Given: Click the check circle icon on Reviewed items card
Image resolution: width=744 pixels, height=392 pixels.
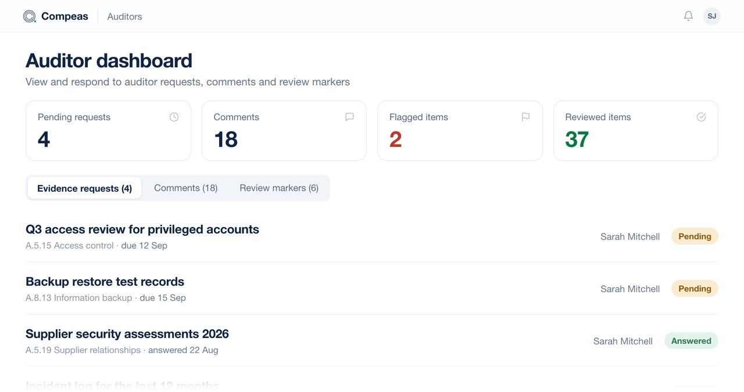Looking at the screenshot, I should [x=701, y=117].
